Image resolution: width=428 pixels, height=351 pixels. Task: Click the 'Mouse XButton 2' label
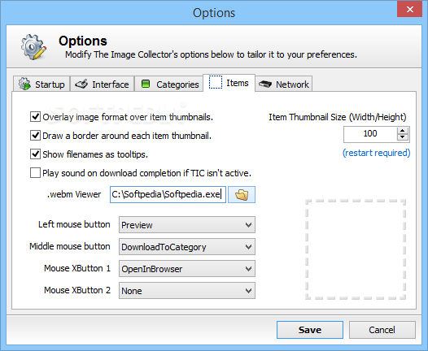[77, 290]
